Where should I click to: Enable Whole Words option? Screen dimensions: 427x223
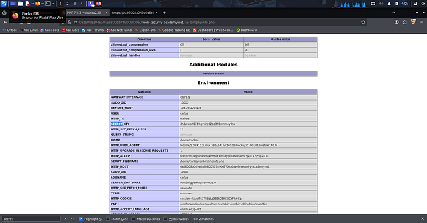coord(176,219)
